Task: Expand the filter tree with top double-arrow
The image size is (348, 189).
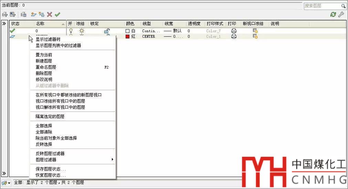Action: [x=4, y=23]
